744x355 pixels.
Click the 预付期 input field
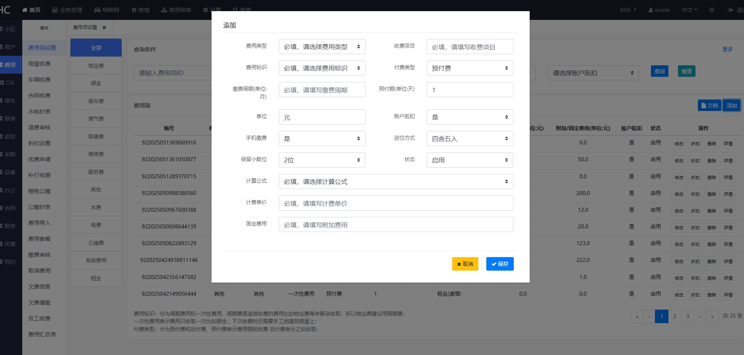pyautogui.click(x=470, y=90)
